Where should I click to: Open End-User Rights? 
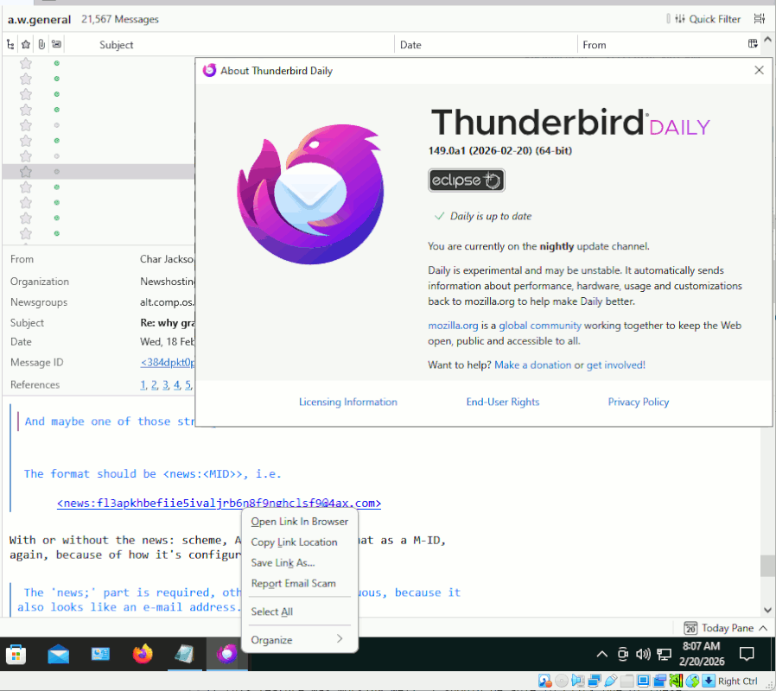click(x=502, y=402)
